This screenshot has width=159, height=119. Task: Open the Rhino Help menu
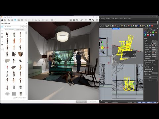click(130, 19)
